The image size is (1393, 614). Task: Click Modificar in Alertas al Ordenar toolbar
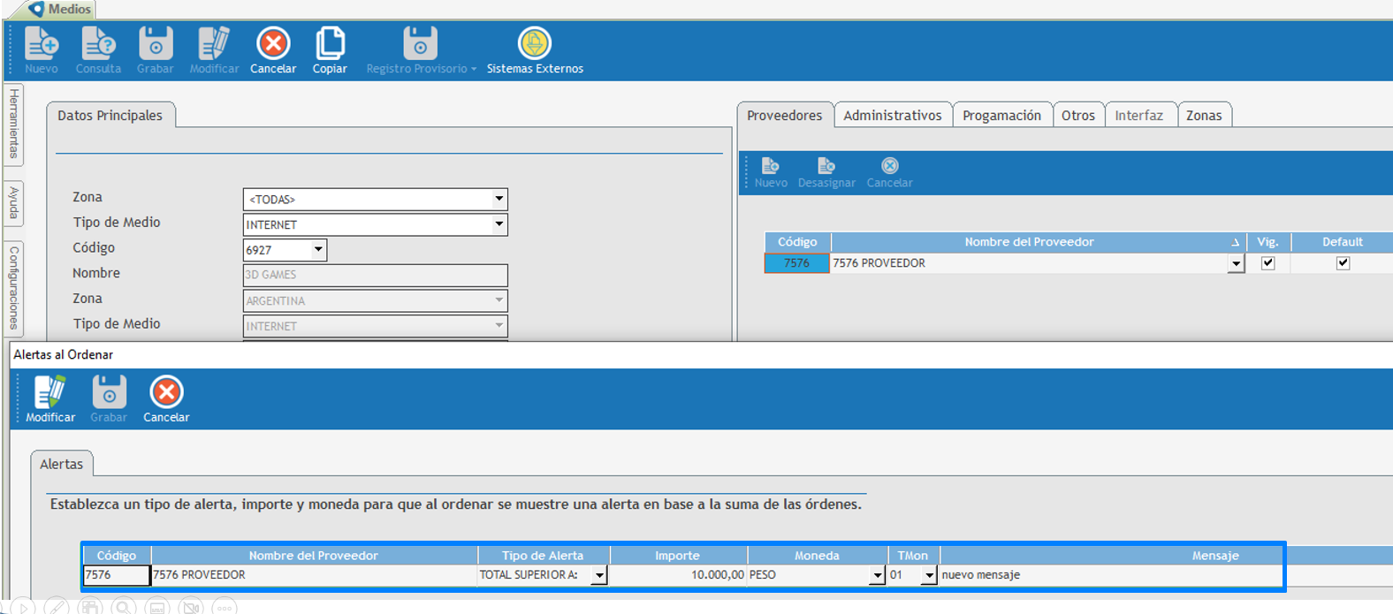[50, 398]
